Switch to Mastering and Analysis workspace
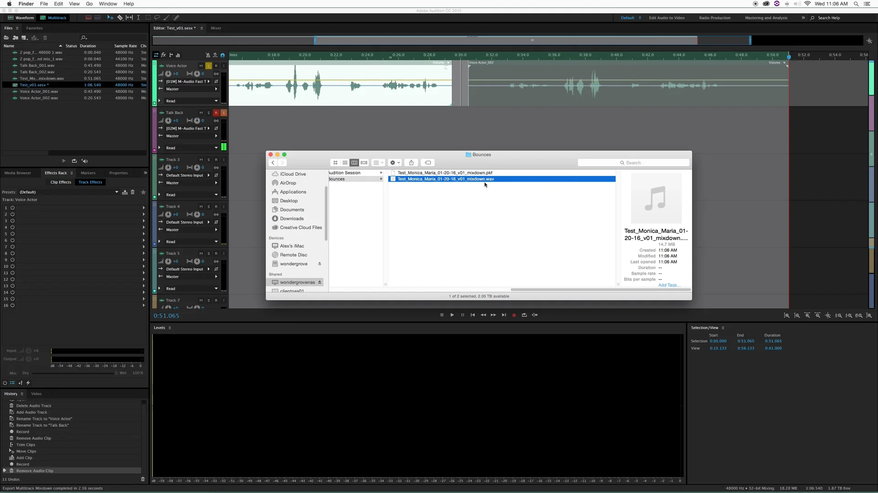This screenshot has width=878, height=493. click(x=766, y=18)
